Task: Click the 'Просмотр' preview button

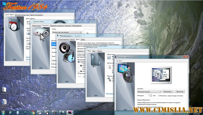Action: [x=180, y=92]
